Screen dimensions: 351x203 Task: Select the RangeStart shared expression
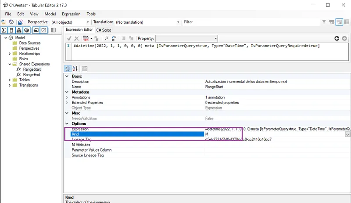pyautogui.click(x=32, y=69)
